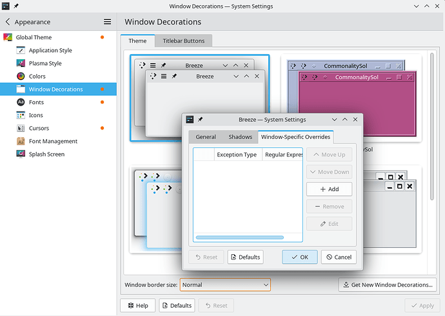The height and width of the screenshot is (316, 445).
Task: Close the Breeze settings dialog
Action: (x=355, y=120)
